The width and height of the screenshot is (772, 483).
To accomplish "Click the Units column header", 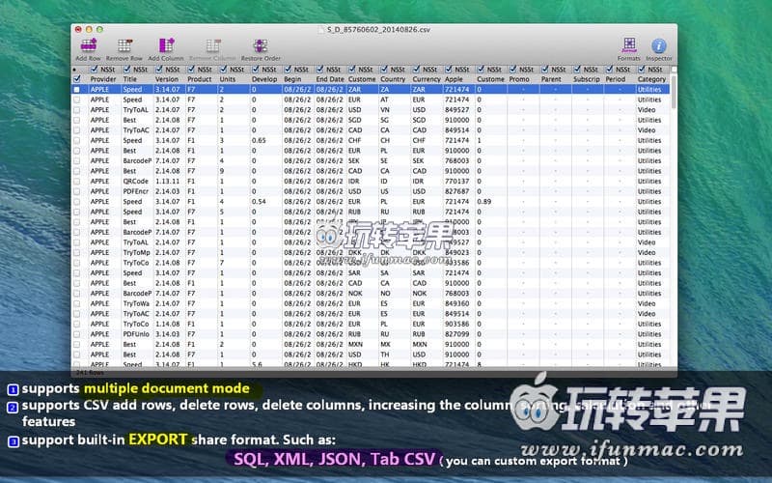I will (x=228, y=79).
